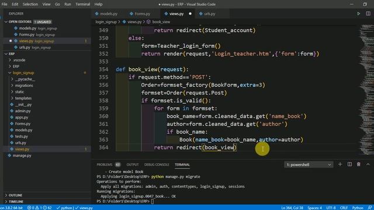Open Forms.py in the login_signup folder tree
This screenshot has width=374, height=210.
23,124
